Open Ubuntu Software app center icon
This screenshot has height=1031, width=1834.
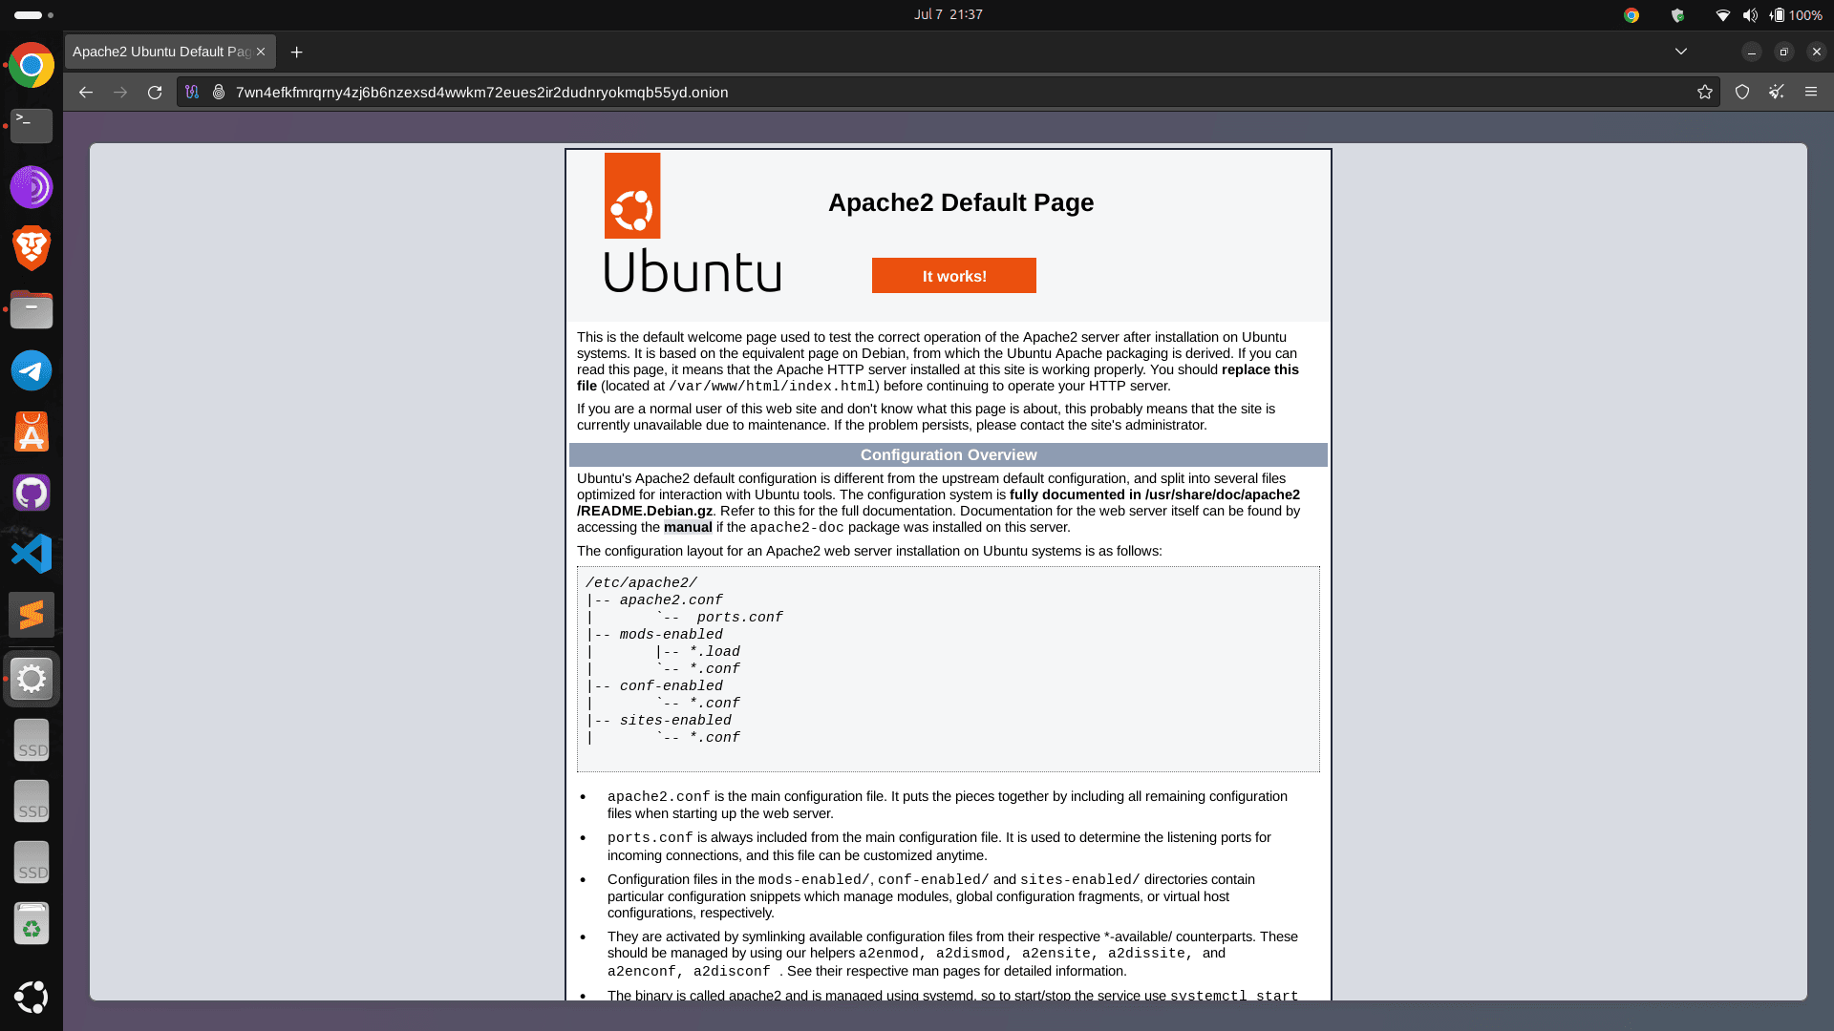click(x=32, y=431)
